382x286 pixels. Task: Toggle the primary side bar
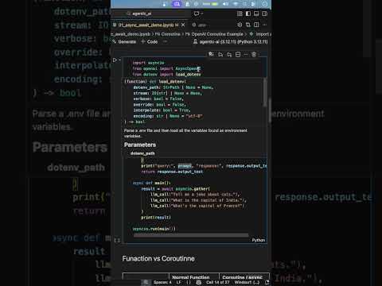click(248, 14)
